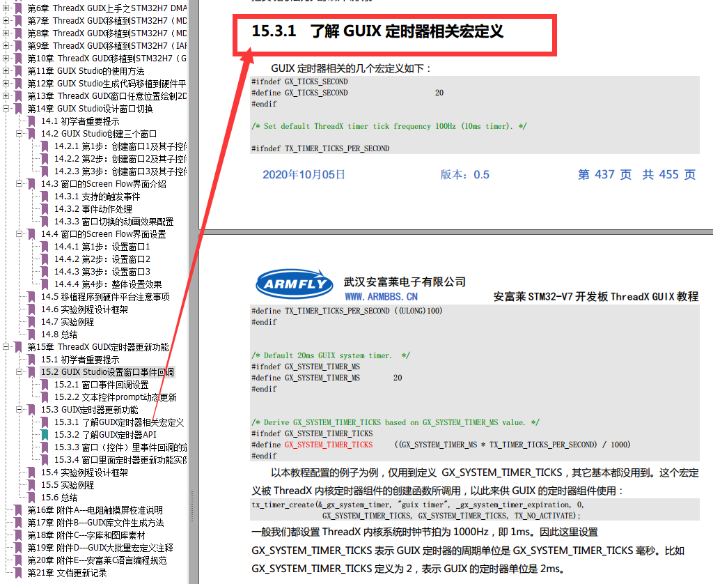The height and width of the screenshot is (584, 713).
Task: Click the ARMFLY logo in page header
Action: coord(295,283)
